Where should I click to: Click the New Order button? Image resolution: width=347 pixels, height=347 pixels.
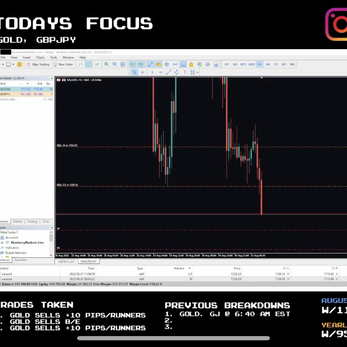coord(63,64)
